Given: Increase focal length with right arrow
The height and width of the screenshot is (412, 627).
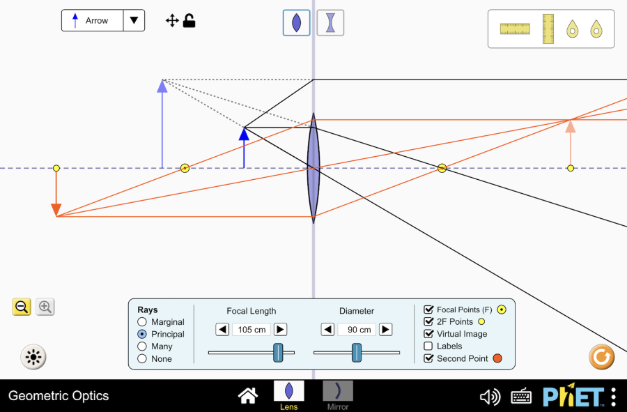Looking at the screenshot, I should (x=280, y=330).
